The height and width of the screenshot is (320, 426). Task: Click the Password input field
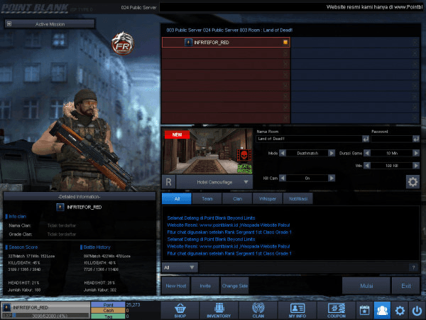coord(391,139)
